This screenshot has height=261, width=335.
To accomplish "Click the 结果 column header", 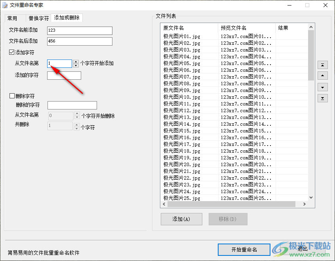I will click(291, 28).
